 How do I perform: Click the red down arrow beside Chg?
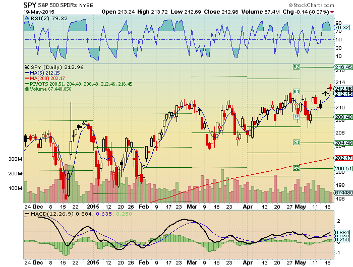click(332, 12)
